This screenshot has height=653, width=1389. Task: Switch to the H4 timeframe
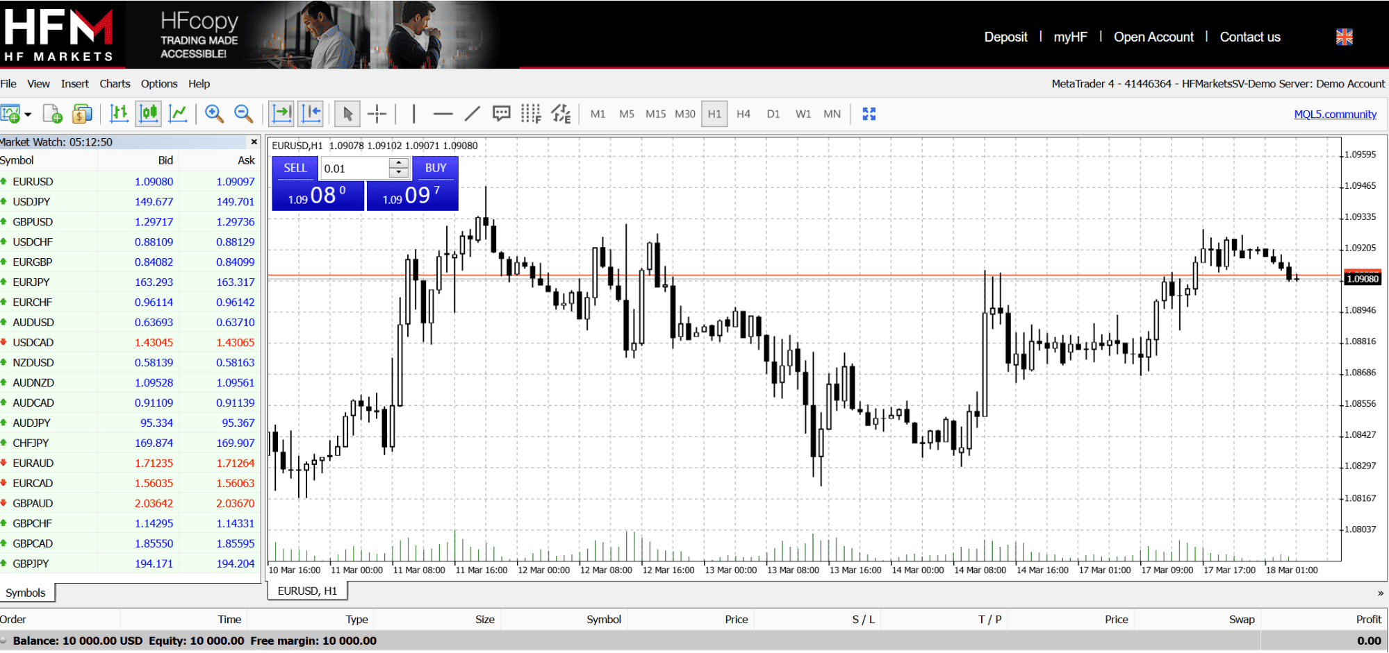743,114
